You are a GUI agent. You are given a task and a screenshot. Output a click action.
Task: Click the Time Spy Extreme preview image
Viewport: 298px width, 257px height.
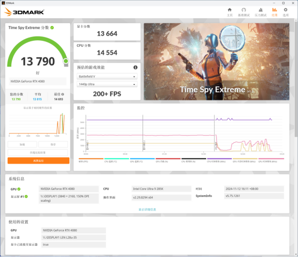pos(217,62)
